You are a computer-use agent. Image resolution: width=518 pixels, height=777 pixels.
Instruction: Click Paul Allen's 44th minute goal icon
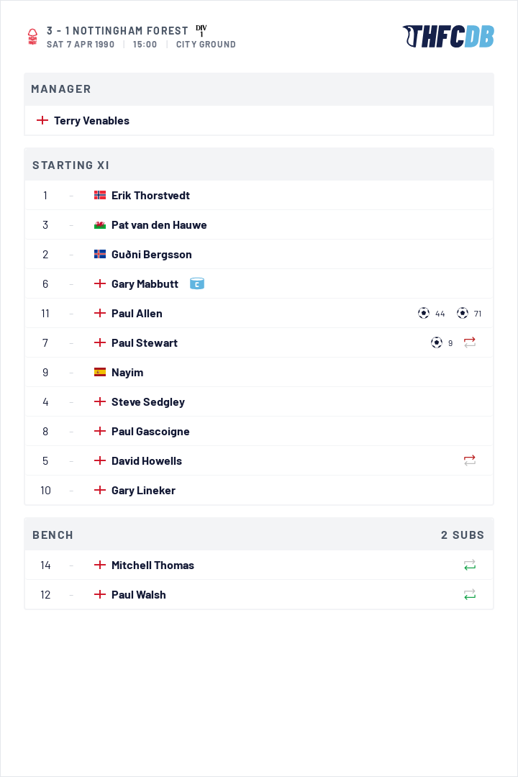423,313
